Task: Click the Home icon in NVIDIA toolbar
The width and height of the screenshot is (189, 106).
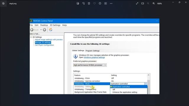Action: (50, 30)
